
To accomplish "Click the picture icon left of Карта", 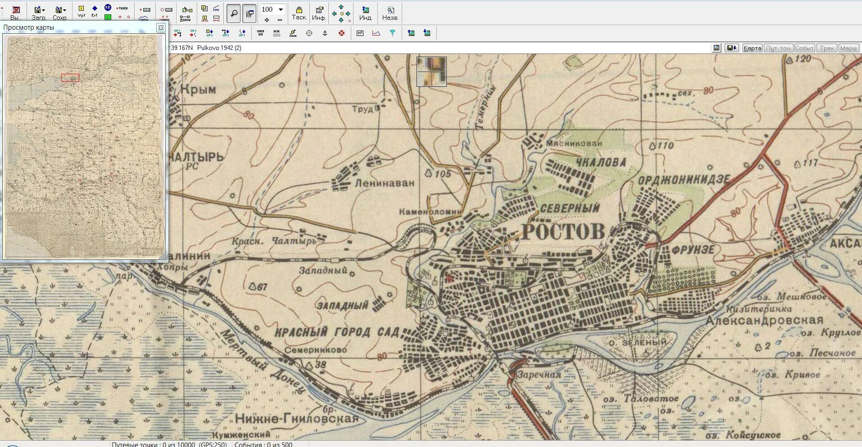I will (717, 48).
